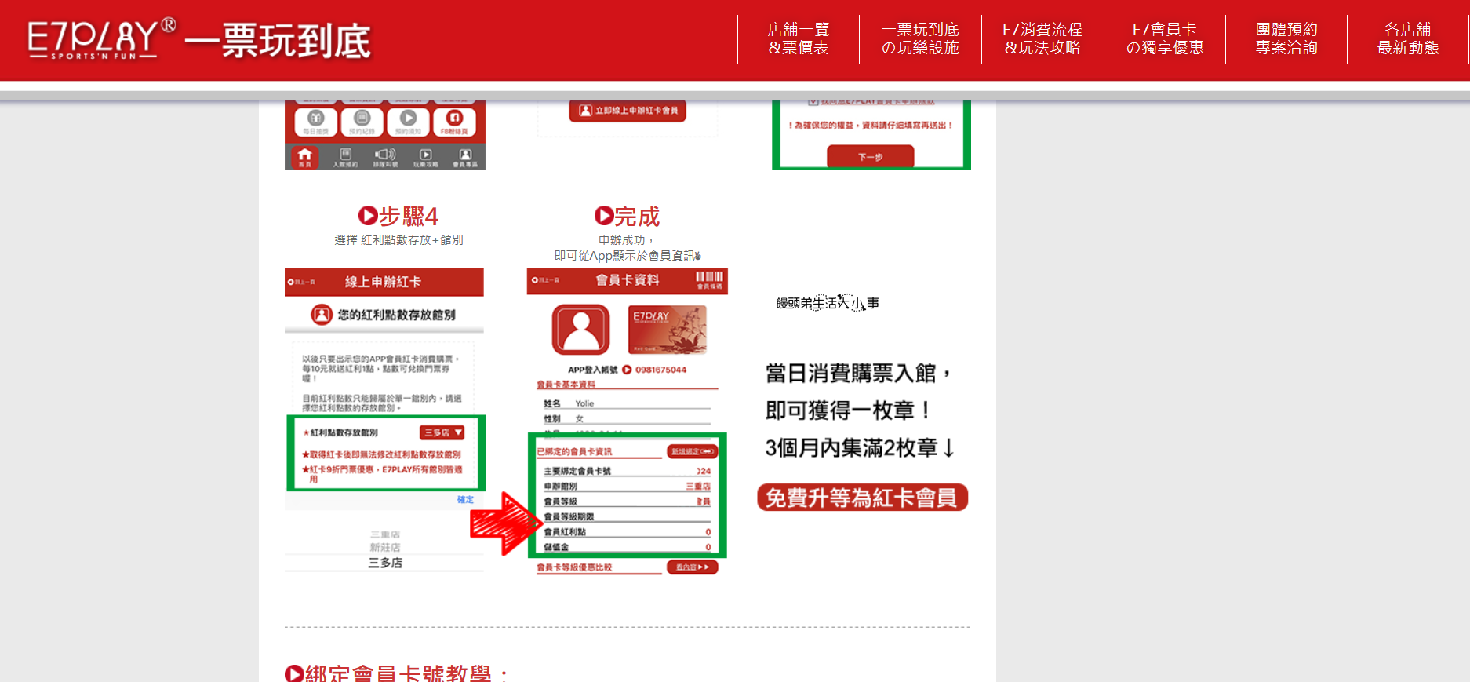
Task: Click the 主要綁定會員卡號 row
Action: [627, 471]
